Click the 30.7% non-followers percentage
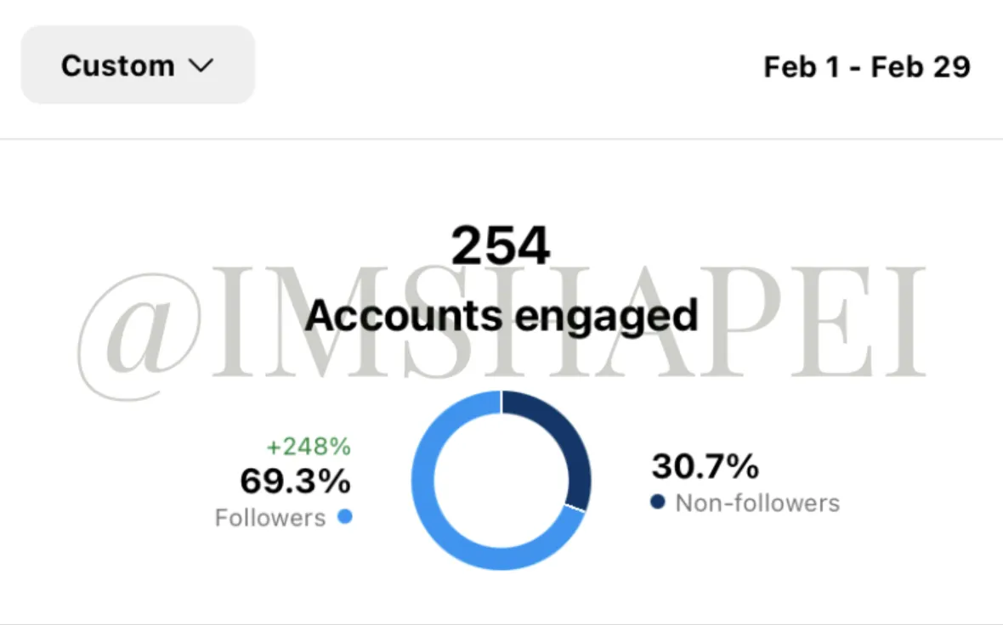Image resolution: width=1003 pixels, height=625 pixels. tap(705, 466)
